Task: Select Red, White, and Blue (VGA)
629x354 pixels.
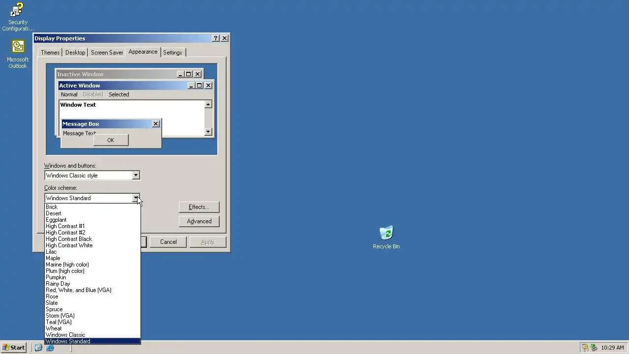Action: 92,290
